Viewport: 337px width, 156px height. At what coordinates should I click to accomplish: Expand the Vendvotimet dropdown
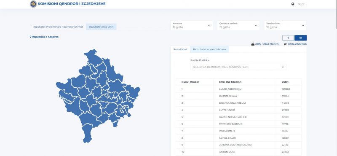coord(285,26)
